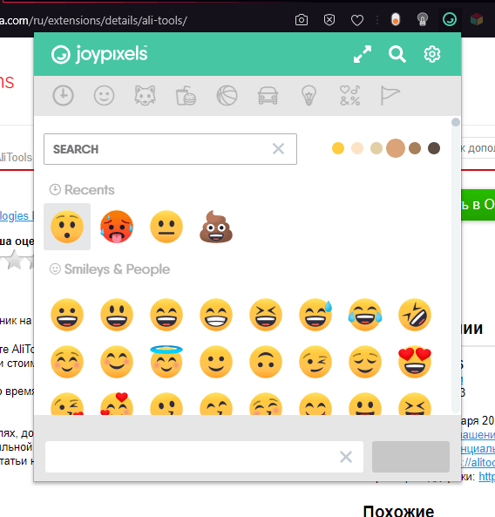The width and height of the screenshot is (495, 517).
Task: Insert the blushing smile emoji beside the halo face
Action: click(x=117, y=362)
